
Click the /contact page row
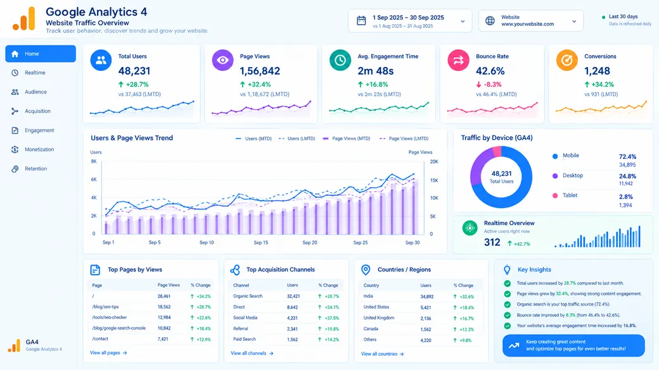pyautogui.click(x=151, y=339)
